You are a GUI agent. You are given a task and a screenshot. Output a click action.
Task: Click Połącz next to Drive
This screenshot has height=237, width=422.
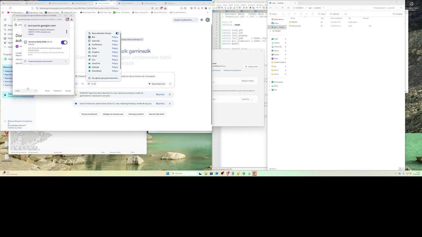(x=115, y=48)
